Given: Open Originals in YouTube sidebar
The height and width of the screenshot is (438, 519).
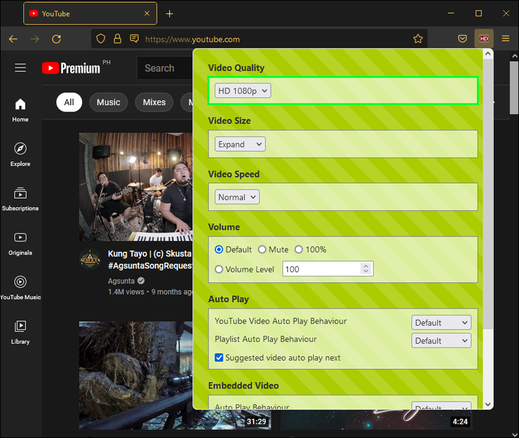Looking at the screenshot, I should [x=20, y=244].
